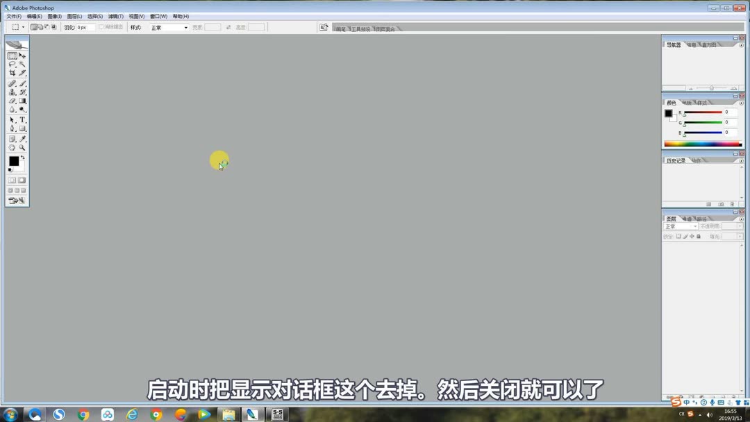750x422 pixels.
Task: Select the Move tool
Action: (x=21, y=55)
